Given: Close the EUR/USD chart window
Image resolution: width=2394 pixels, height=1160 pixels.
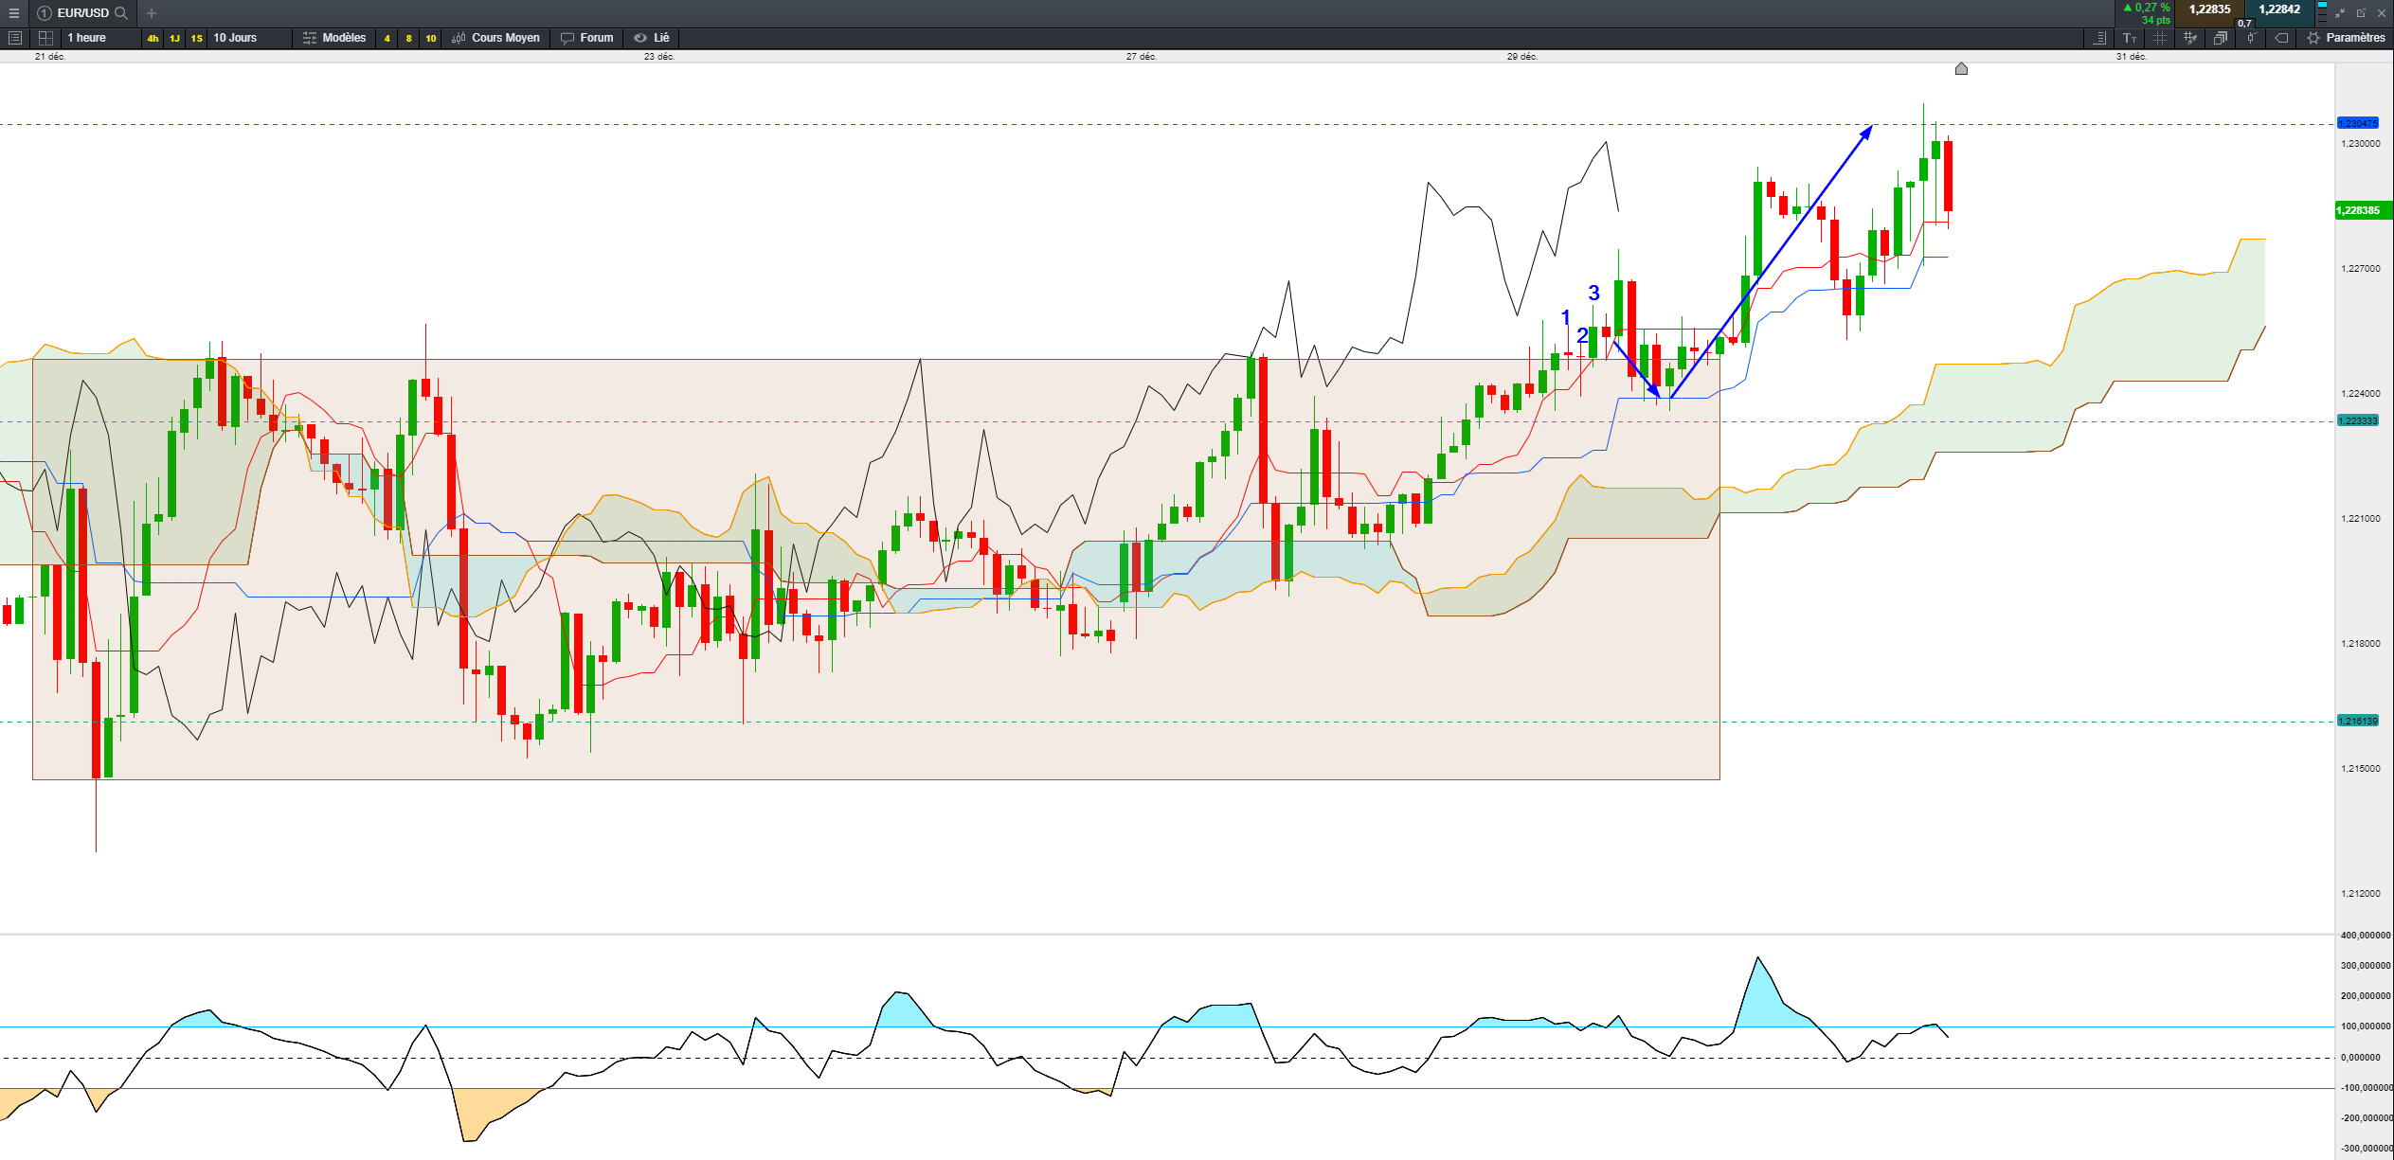Looking at the screenshot, I should coord(2382,13).
